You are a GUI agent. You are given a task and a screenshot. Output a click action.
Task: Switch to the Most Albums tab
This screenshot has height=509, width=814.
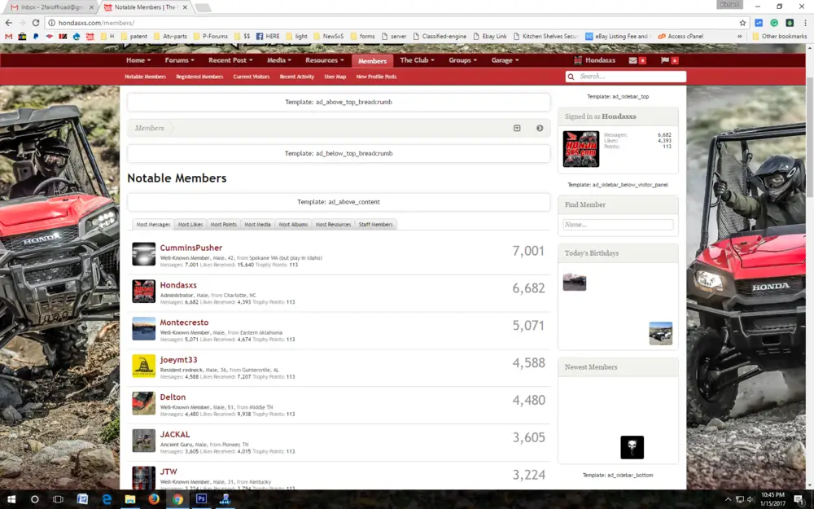pos(293,225)
